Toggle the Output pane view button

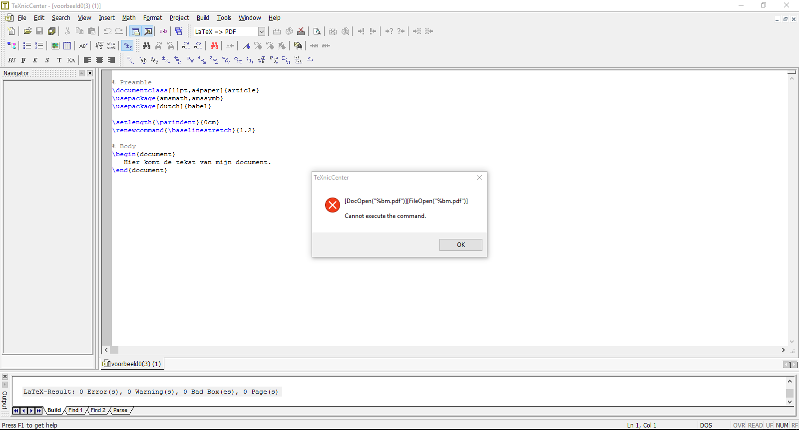[148, 31]
